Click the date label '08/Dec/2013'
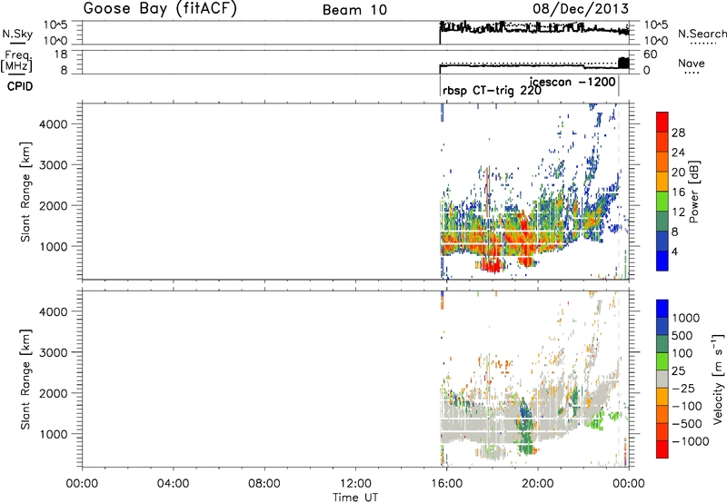The height and width of the screenshot is (503, 727). (x=581, y=8)
